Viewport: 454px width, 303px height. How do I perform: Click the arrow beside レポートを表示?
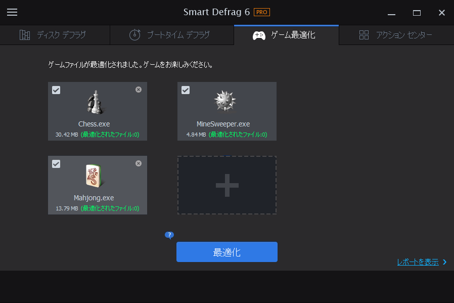click(445, 262)
